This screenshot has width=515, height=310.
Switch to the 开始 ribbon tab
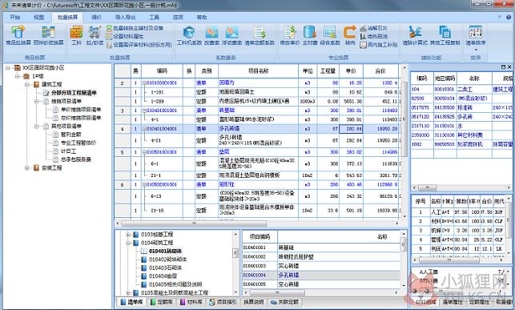coord(15,17)
